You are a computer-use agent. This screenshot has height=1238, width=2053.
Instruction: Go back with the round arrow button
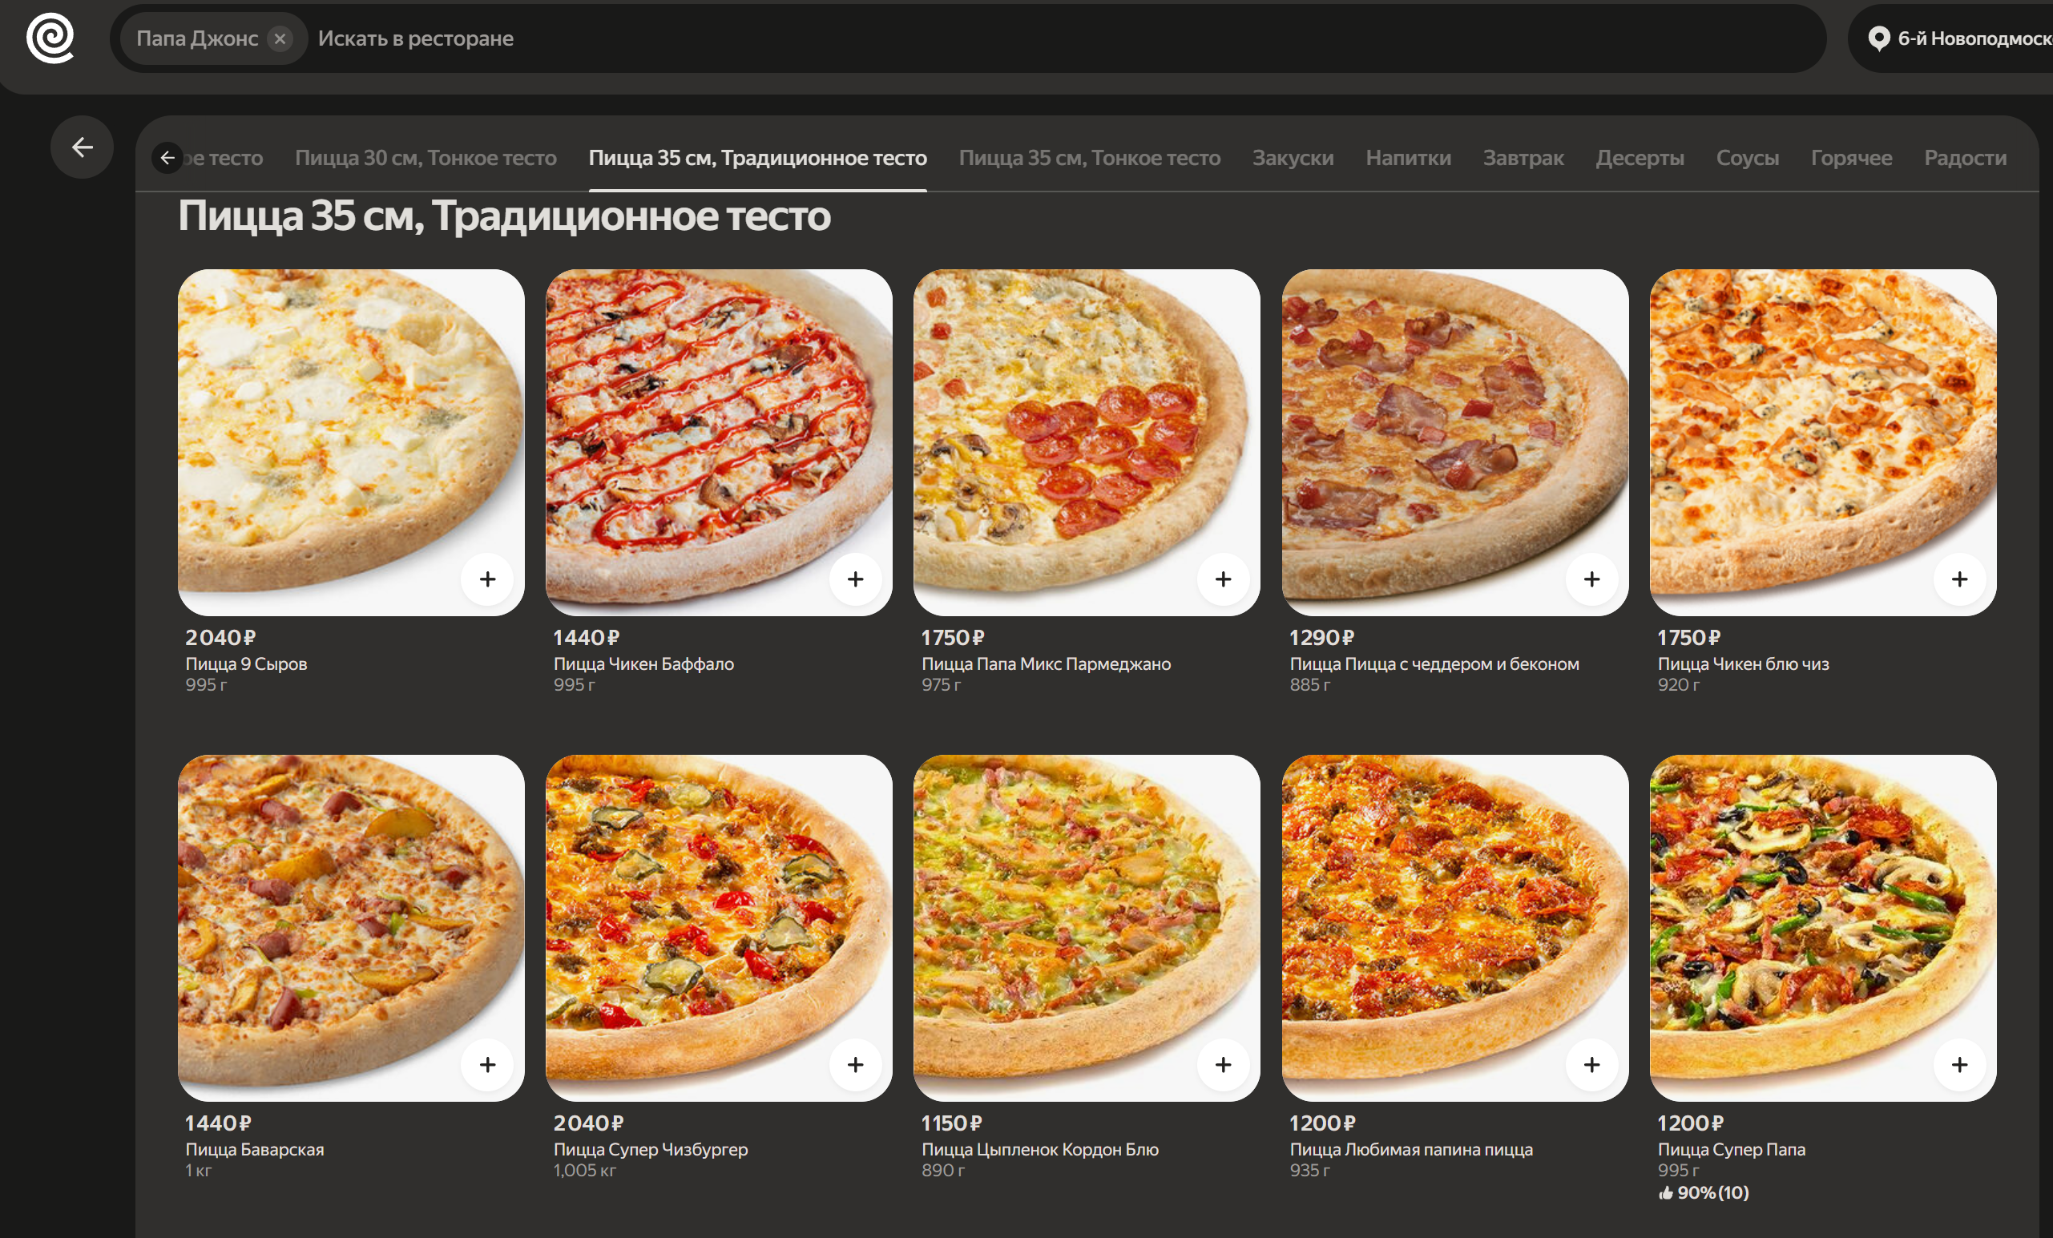(x=82, y=147)
